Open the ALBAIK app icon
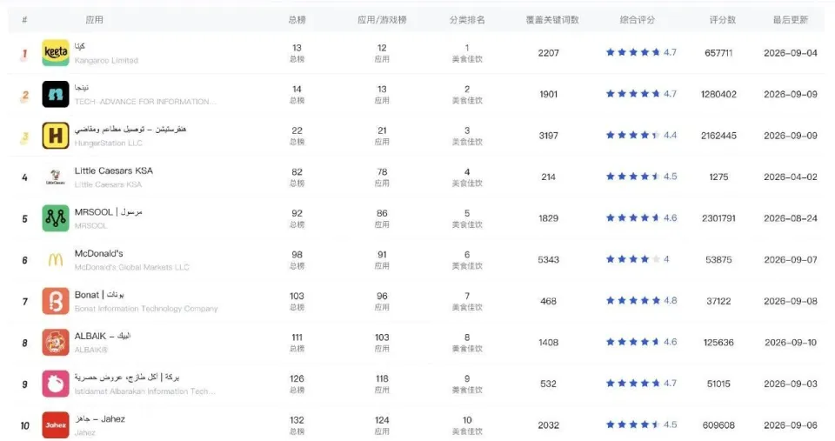Image resolution: width=835 pixels, height=441 pixels. (56, 343)
